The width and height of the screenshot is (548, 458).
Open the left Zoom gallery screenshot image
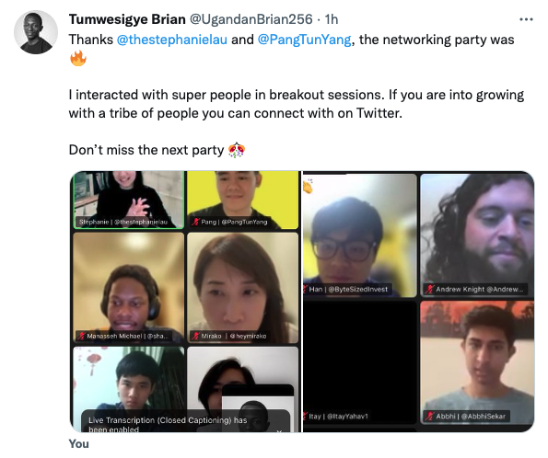click(185, 302)
